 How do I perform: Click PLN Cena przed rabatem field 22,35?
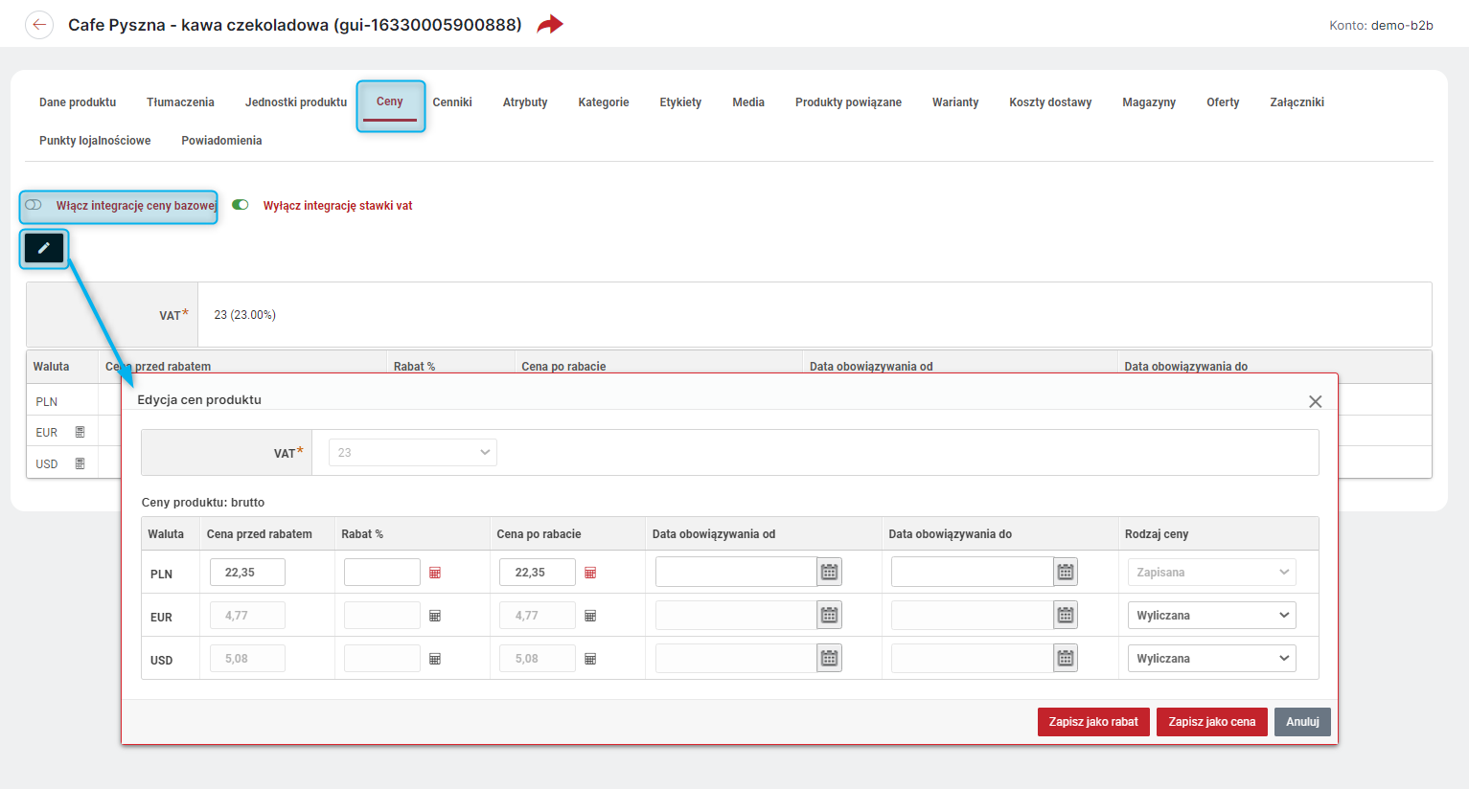click(x=247, y=572)
